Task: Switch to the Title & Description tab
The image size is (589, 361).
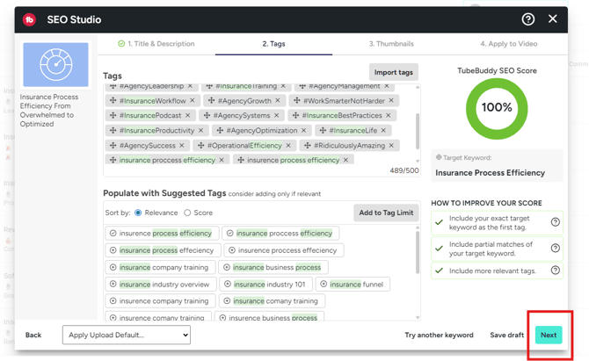Action: coord(156,44)
